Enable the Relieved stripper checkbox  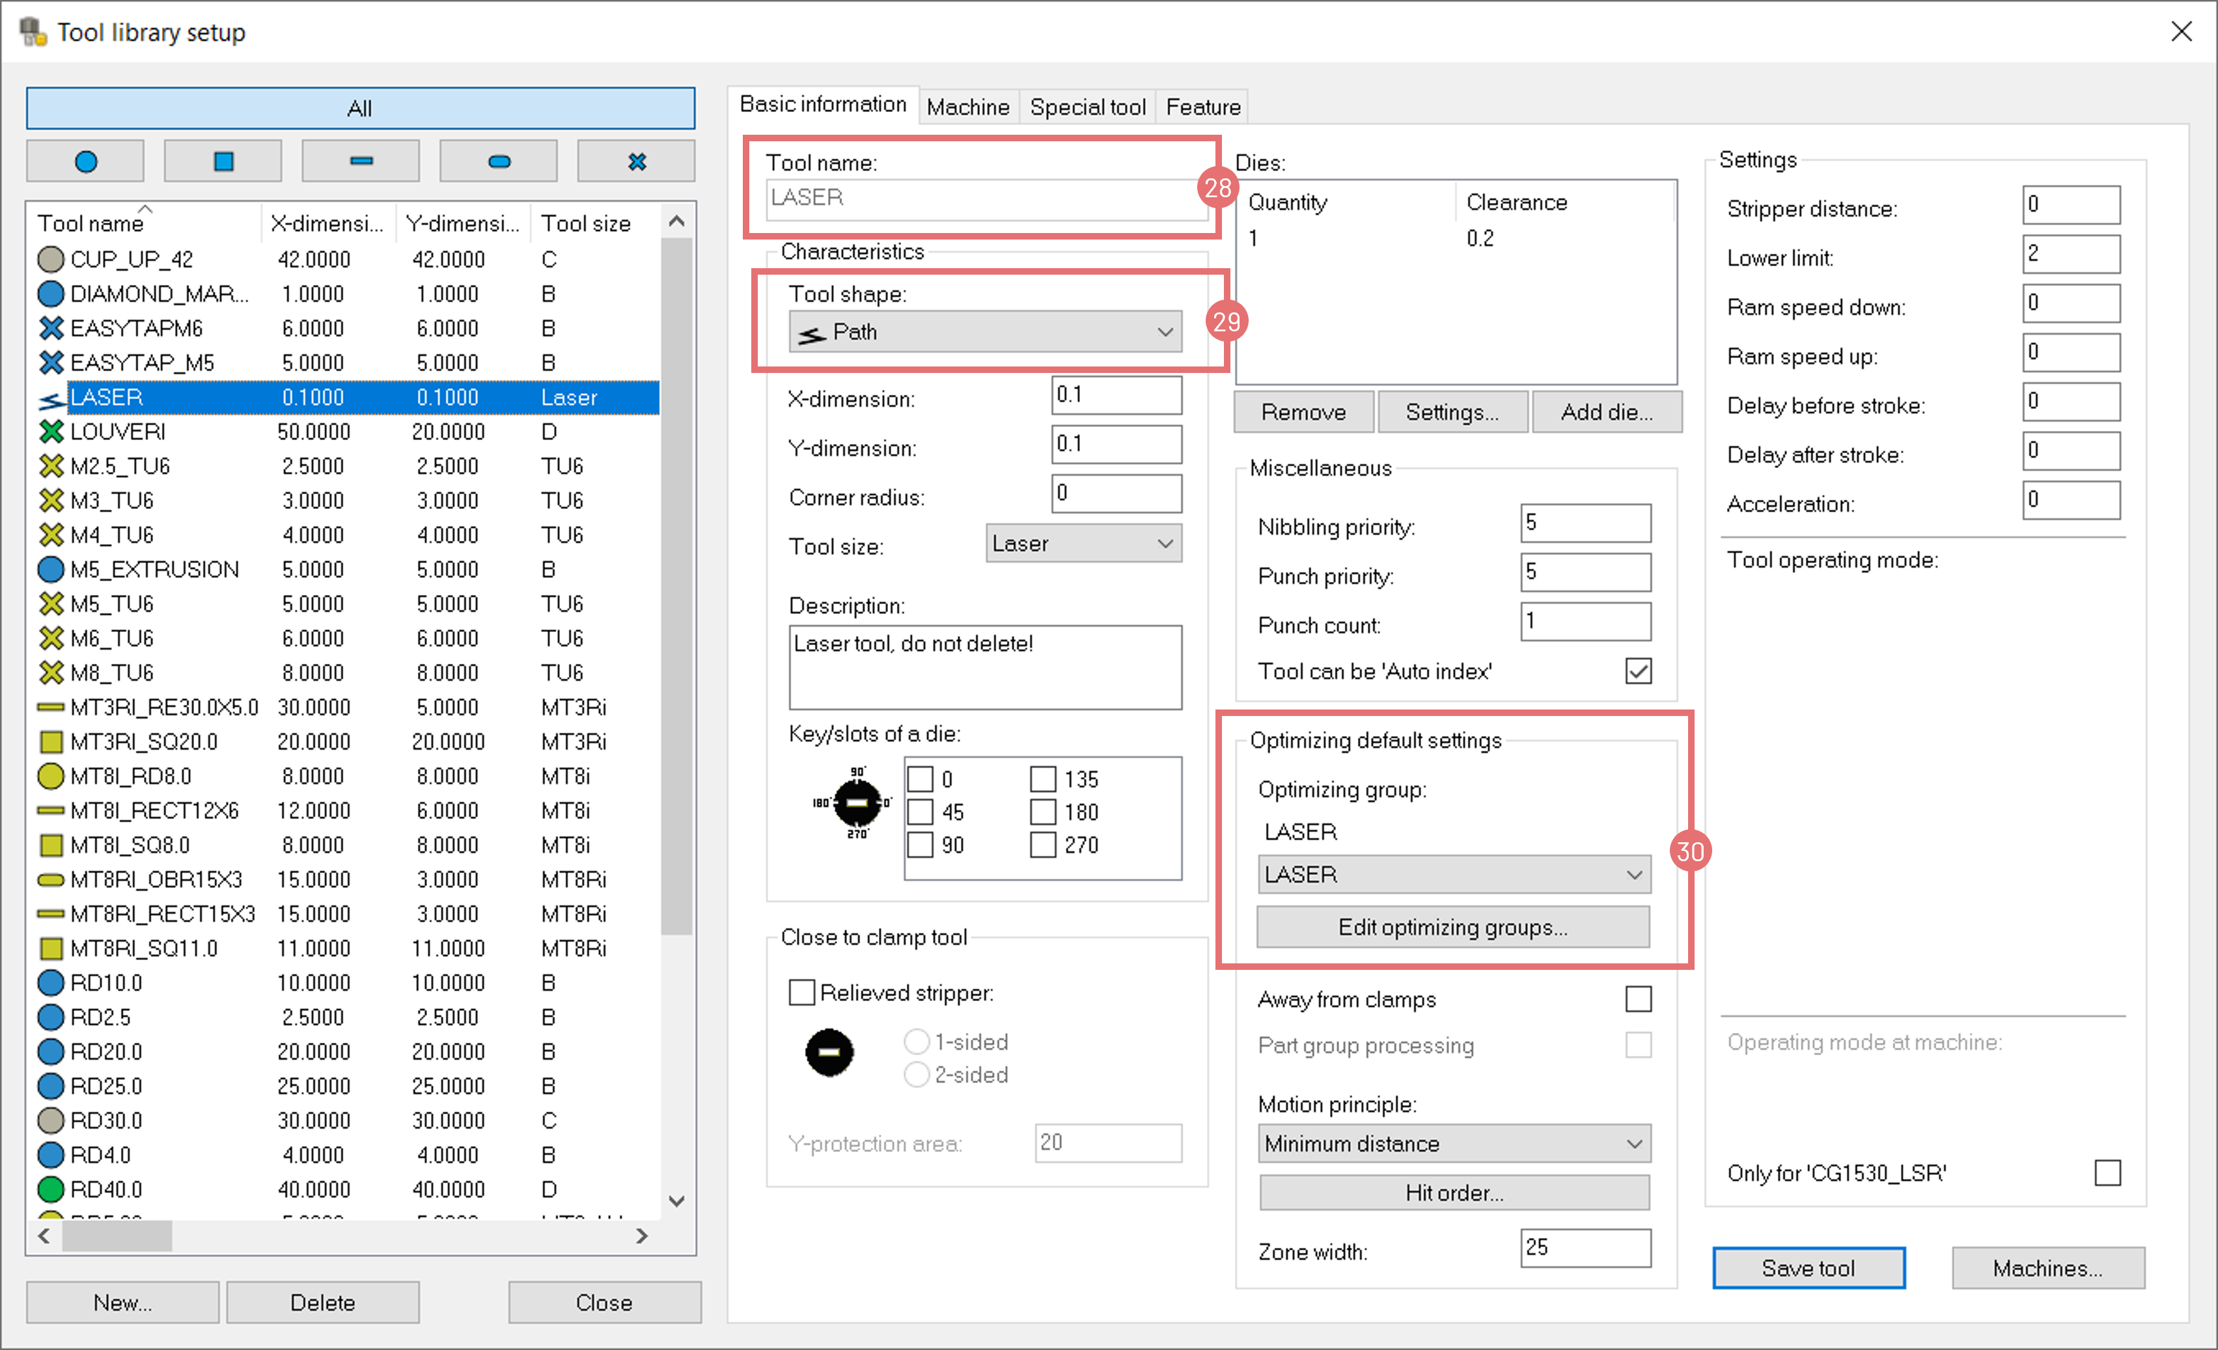pyautogui.click(x=802, y=993)
